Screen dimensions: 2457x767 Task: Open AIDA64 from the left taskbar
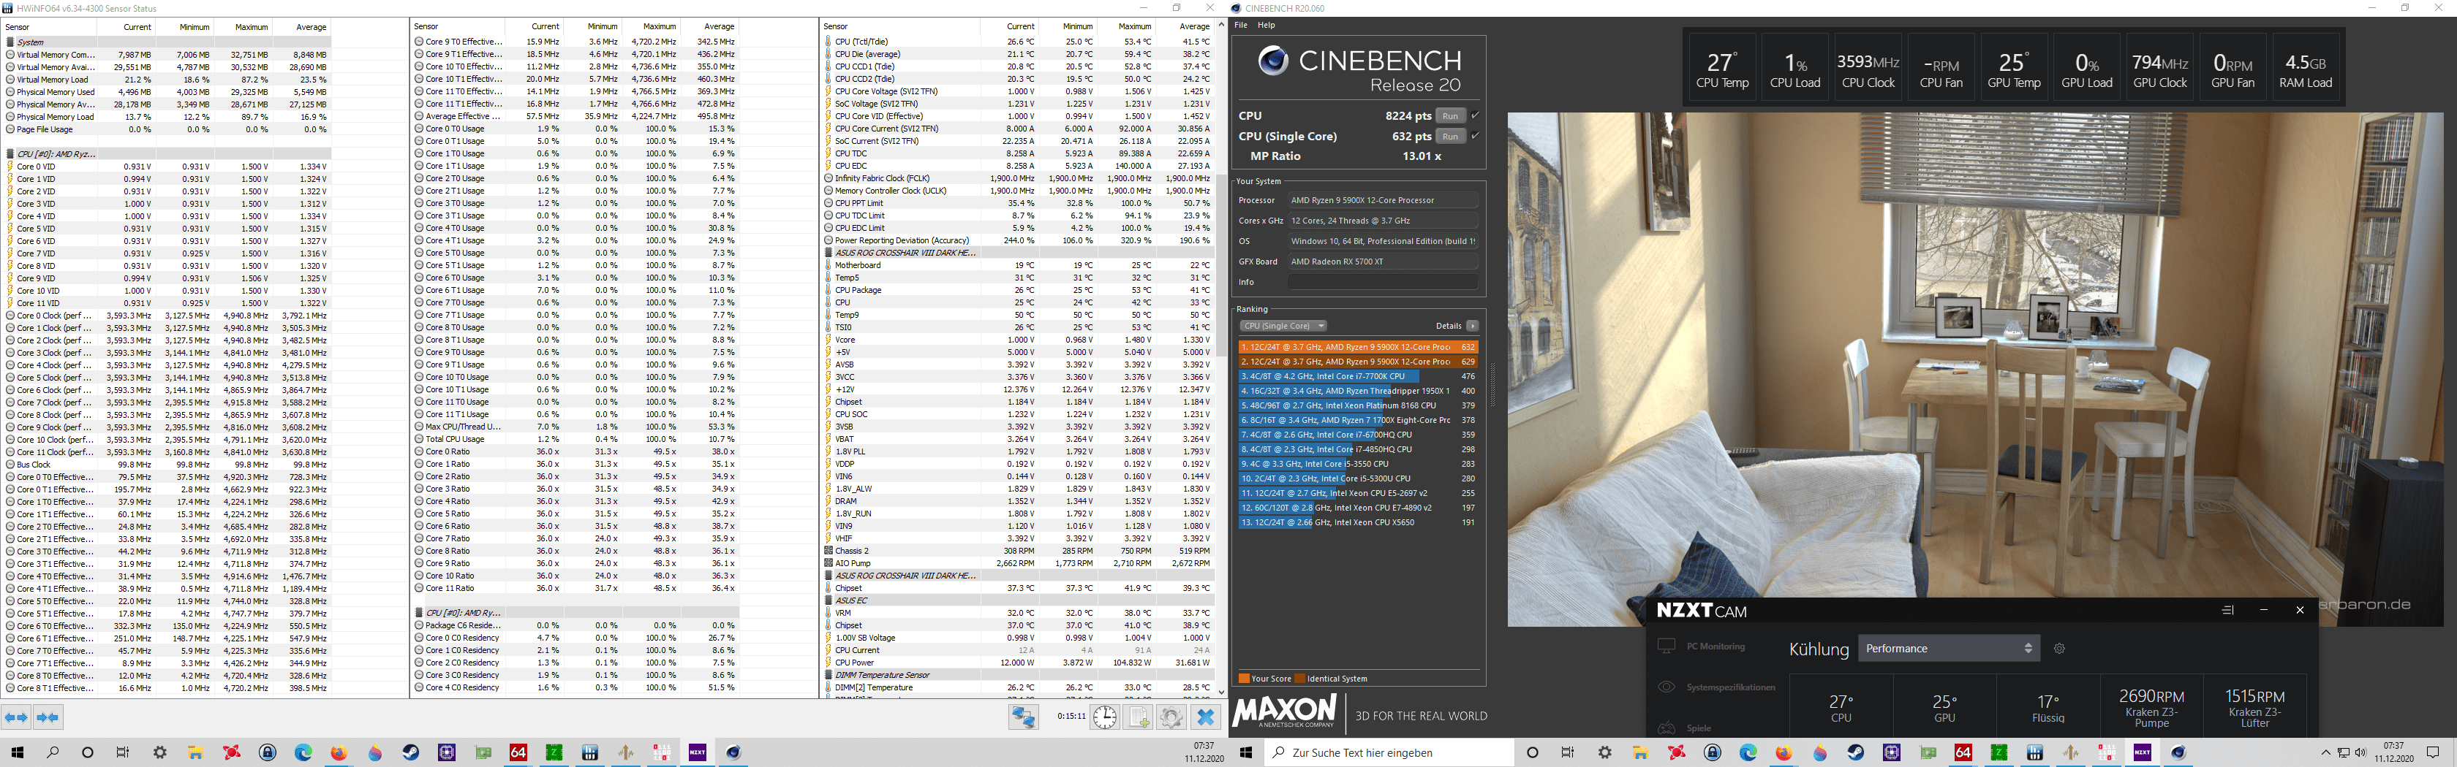(518, 752)
